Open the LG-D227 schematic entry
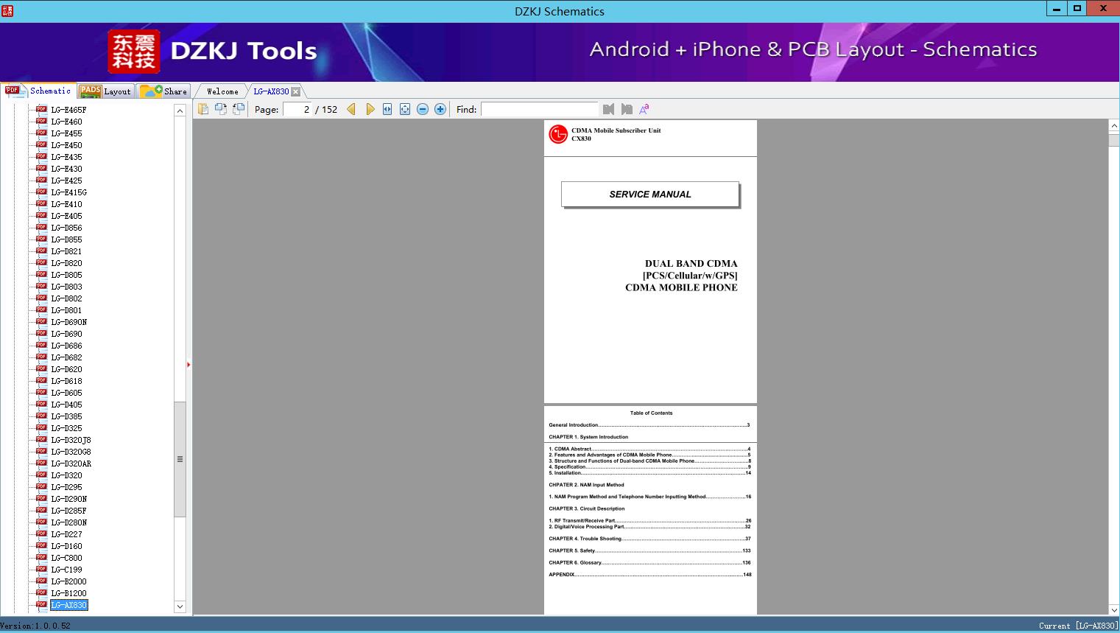 tap(66, 534)
